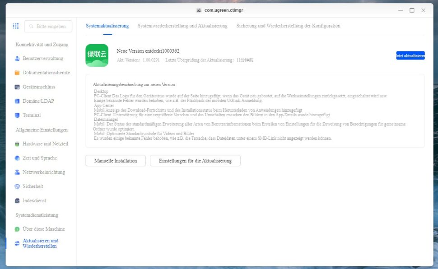The height and width of the screenshot is (269, 438).
Task: Click the Bitte eingeben search field
Action: click(x=48, y=26)
